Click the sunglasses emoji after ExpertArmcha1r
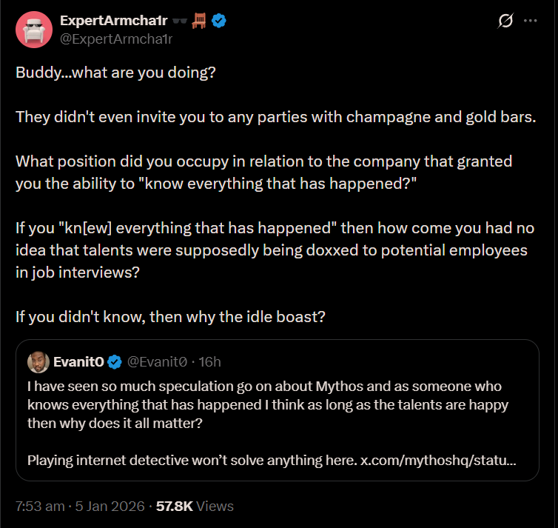The height and width of the screenshot is (528, 558). pos(178,21)
